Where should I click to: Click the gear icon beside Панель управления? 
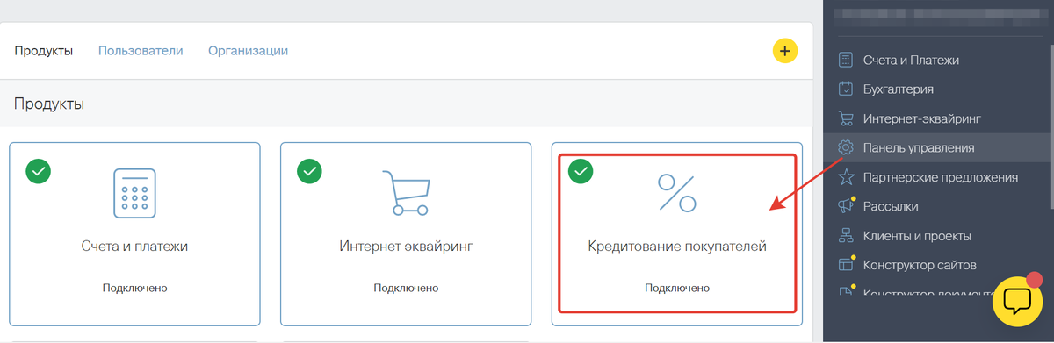pos(846,147)
